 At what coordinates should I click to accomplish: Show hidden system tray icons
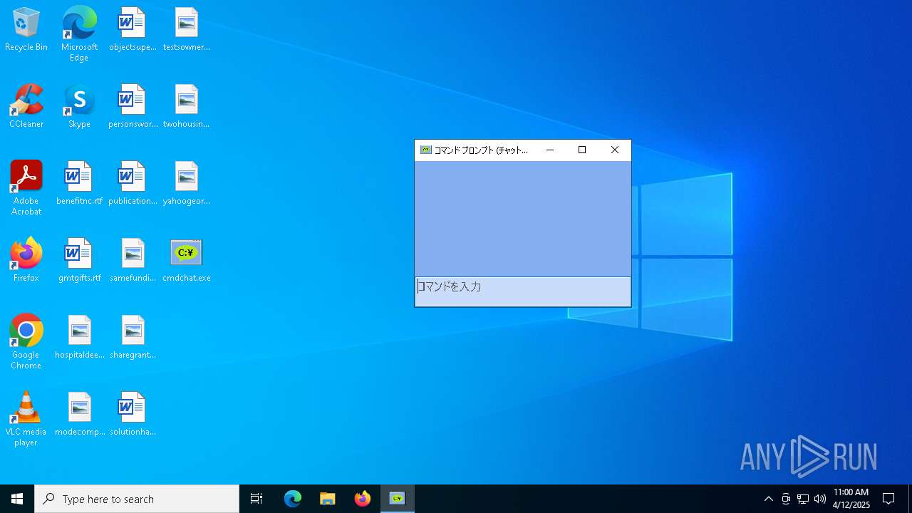(768, 499)
